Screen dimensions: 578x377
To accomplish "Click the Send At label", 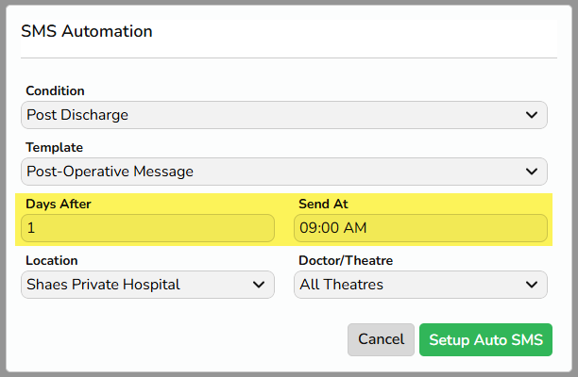I will pos(323,205).
